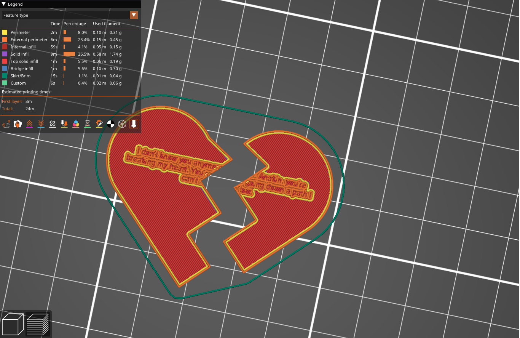This screenshot has height=338, width=520.
Task: Toggle the wipe moves icon
Action: point(18,124)
